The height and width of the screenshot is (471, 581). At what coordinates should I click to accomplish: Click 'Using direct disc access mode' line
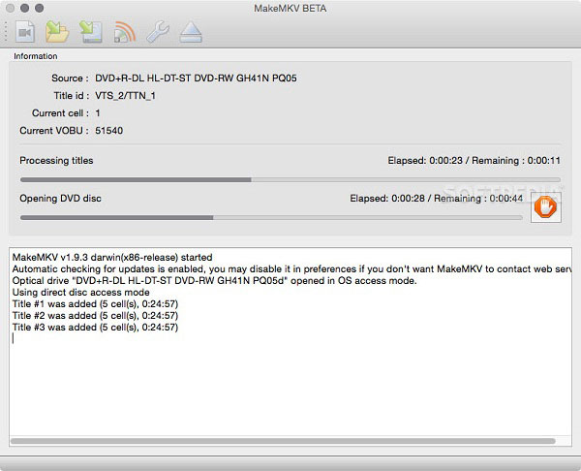pyautogui.click(x=80, y=293)
